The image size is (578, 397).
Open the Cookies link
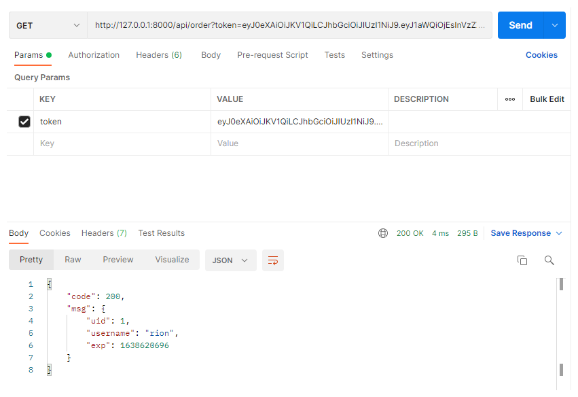point(541,55)
